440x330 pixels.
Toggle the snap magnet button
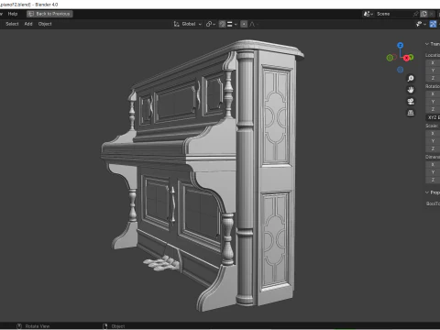pos(223,24)
